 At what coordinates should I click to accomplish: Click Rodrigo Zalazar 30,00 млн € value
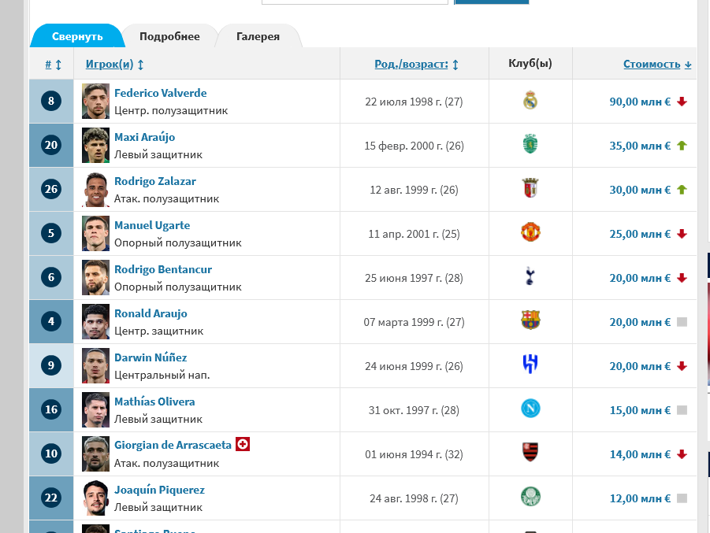pos(640,190)
